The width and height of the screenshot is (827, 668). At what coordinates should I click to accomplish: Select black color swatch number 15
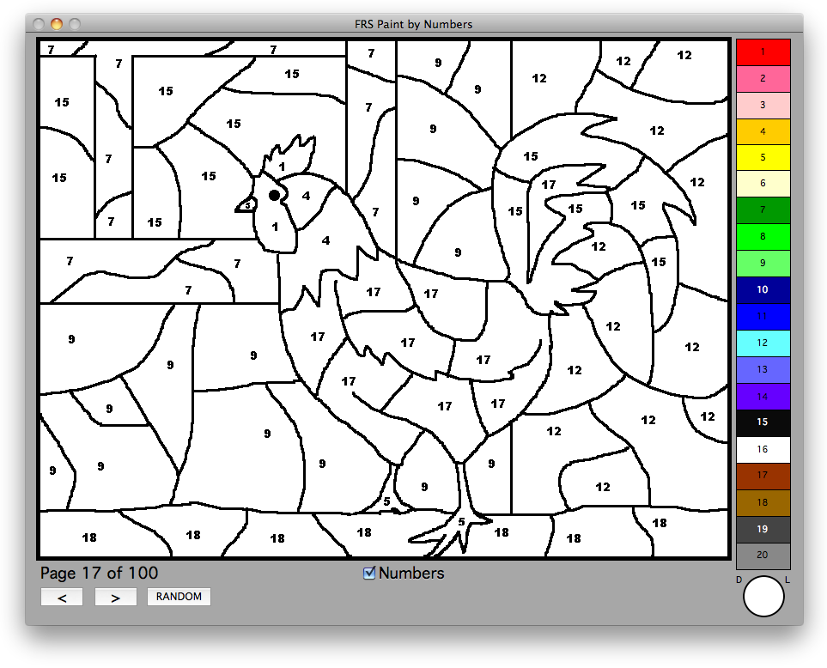point(763,422)
